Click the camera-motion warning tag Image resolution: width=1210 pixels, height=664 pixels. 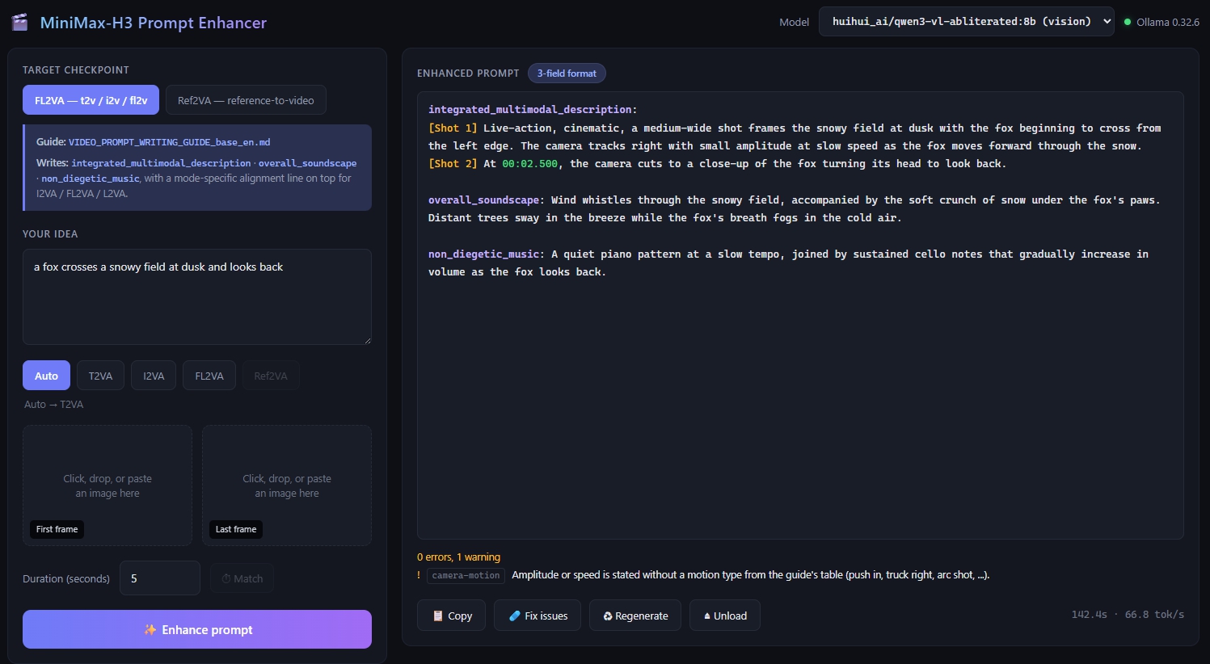click(x=466, y=575)
